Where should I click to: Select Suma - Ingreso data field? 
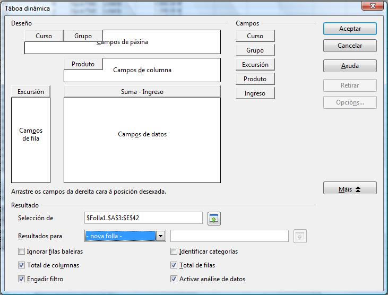point(142,92)
